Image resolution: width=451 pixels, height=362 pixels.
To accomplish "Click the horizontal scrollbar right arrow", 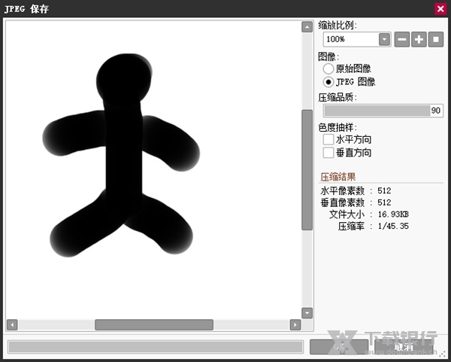I will click(295, 324).
